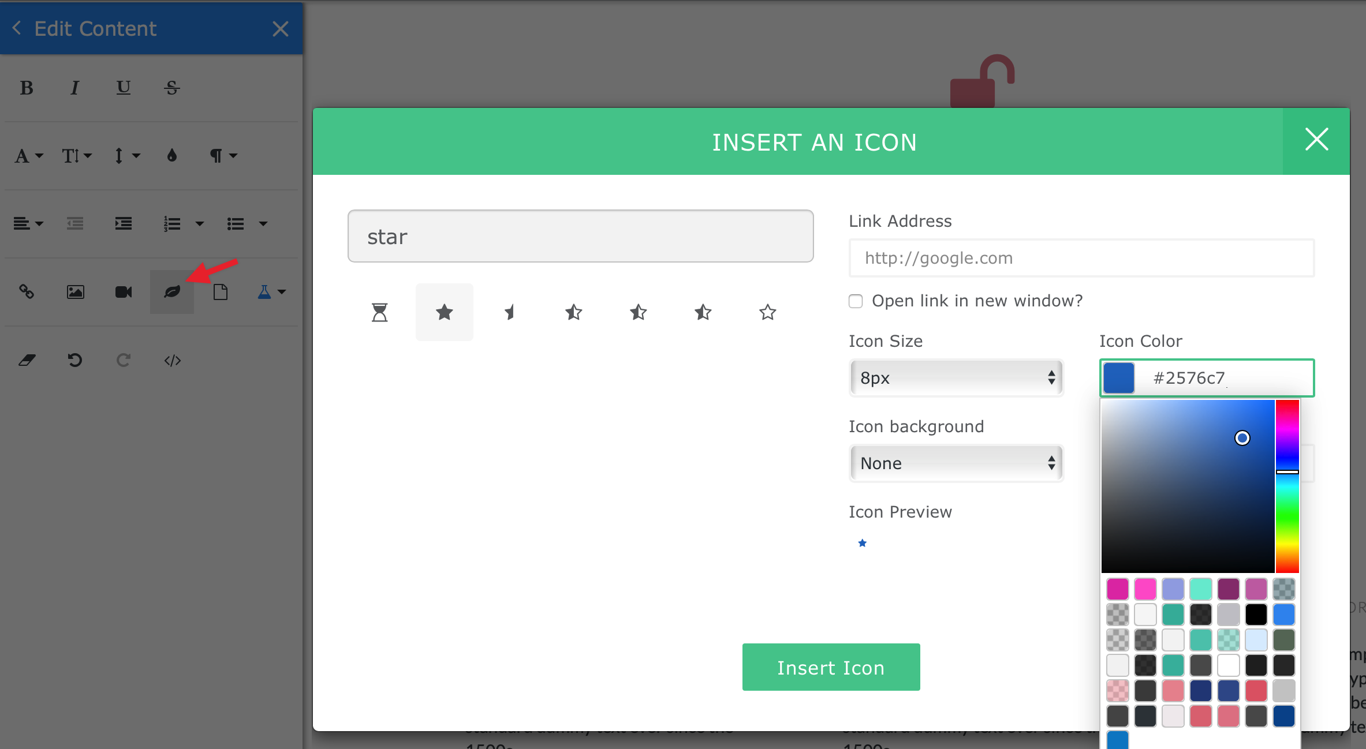Click the icon search field containing star
This screenshot has width=1366, height=749.
point(580,236)
